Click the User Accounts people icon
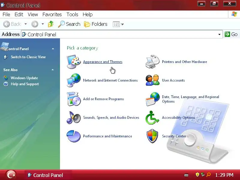The image size is (240, 180). (152, 80)
